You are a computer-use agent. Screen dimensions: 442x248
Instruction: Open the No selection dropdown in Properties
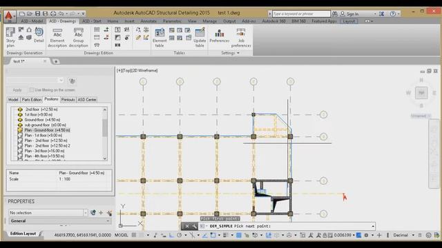[x=86, y=213]
